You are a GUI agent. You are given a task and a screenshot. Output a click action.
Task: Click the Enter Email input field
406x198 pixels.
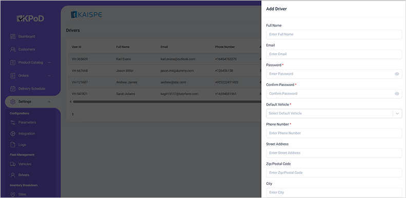pos(334,54)
